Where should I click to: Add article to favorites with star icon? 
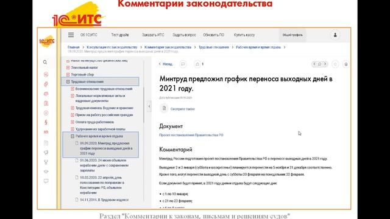pyautogui.click(x=335, y=64)
